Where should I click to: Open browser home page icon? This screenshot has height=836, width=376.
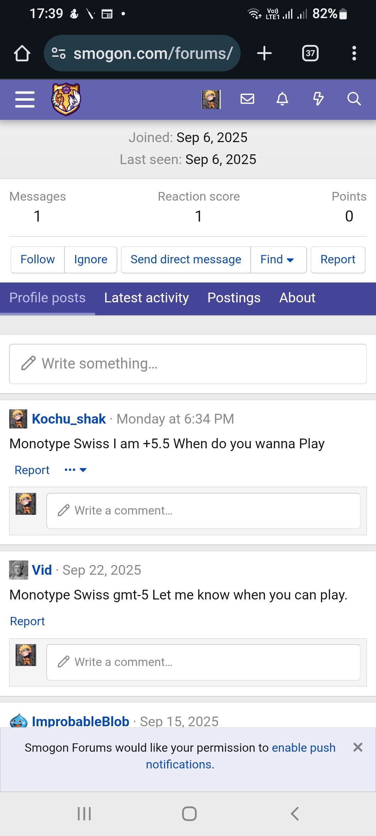(22, 53)
